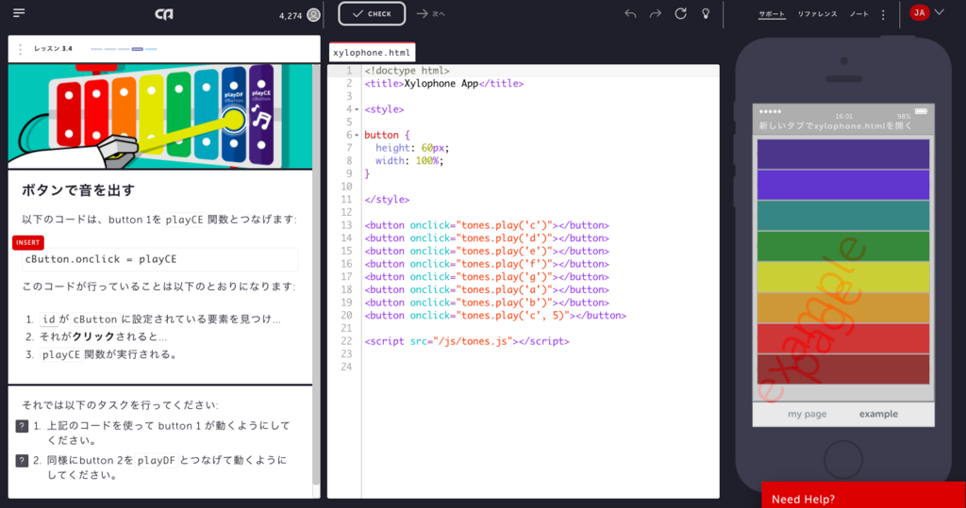Image resolution: width=966 pixels, height=508 pixels.
Task: Open the three-dot more options menu
Action: [883, 15]
